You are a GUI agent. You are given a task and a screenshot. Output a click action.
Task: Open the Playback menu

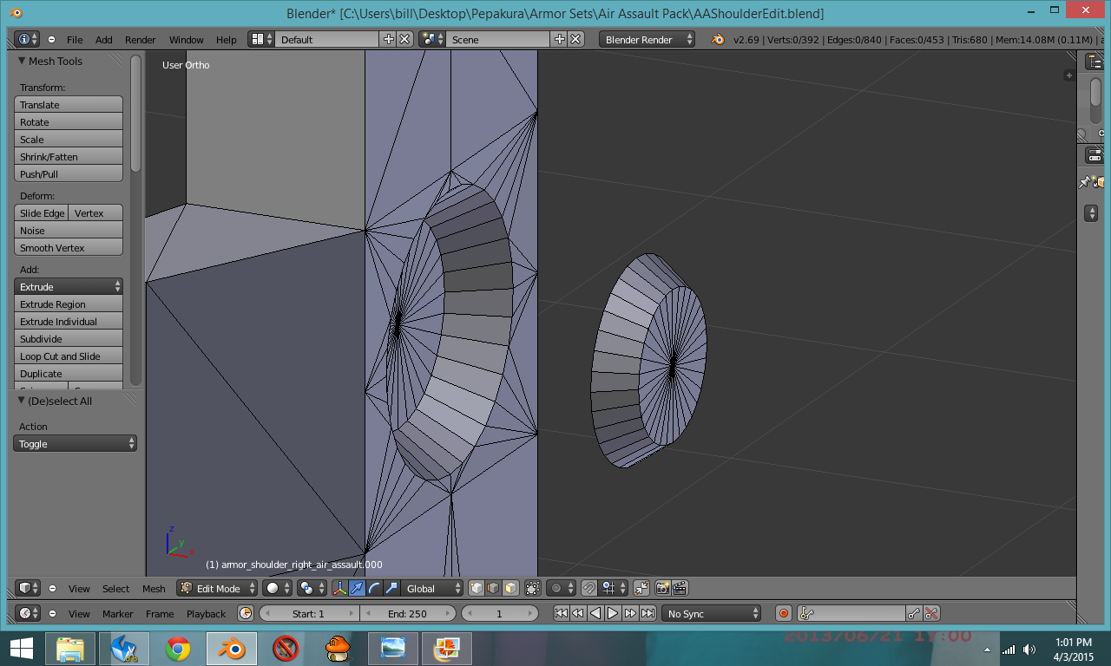(x=206, y=614)
